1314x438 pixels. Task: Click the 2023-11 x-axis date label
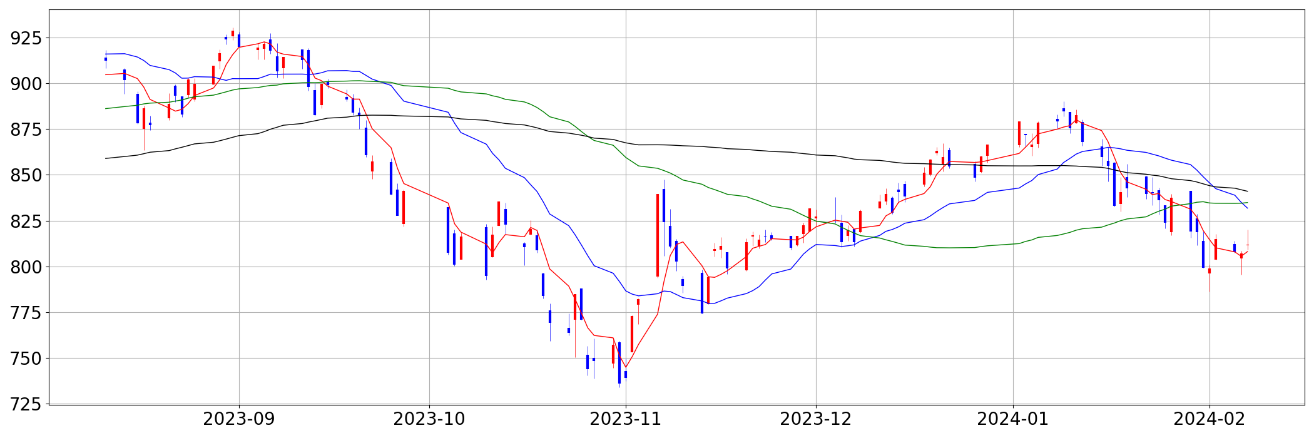click(626, 419)
